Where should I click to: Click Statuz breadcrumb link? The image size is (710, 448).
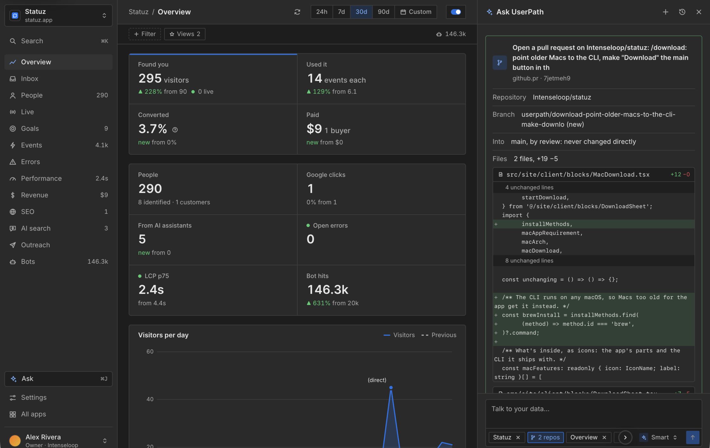point(139,12)
